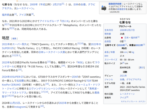Click citation [16] after へ移行した
Screen dimensions: 148x111
pyautogui.click(x=47, y=84)
